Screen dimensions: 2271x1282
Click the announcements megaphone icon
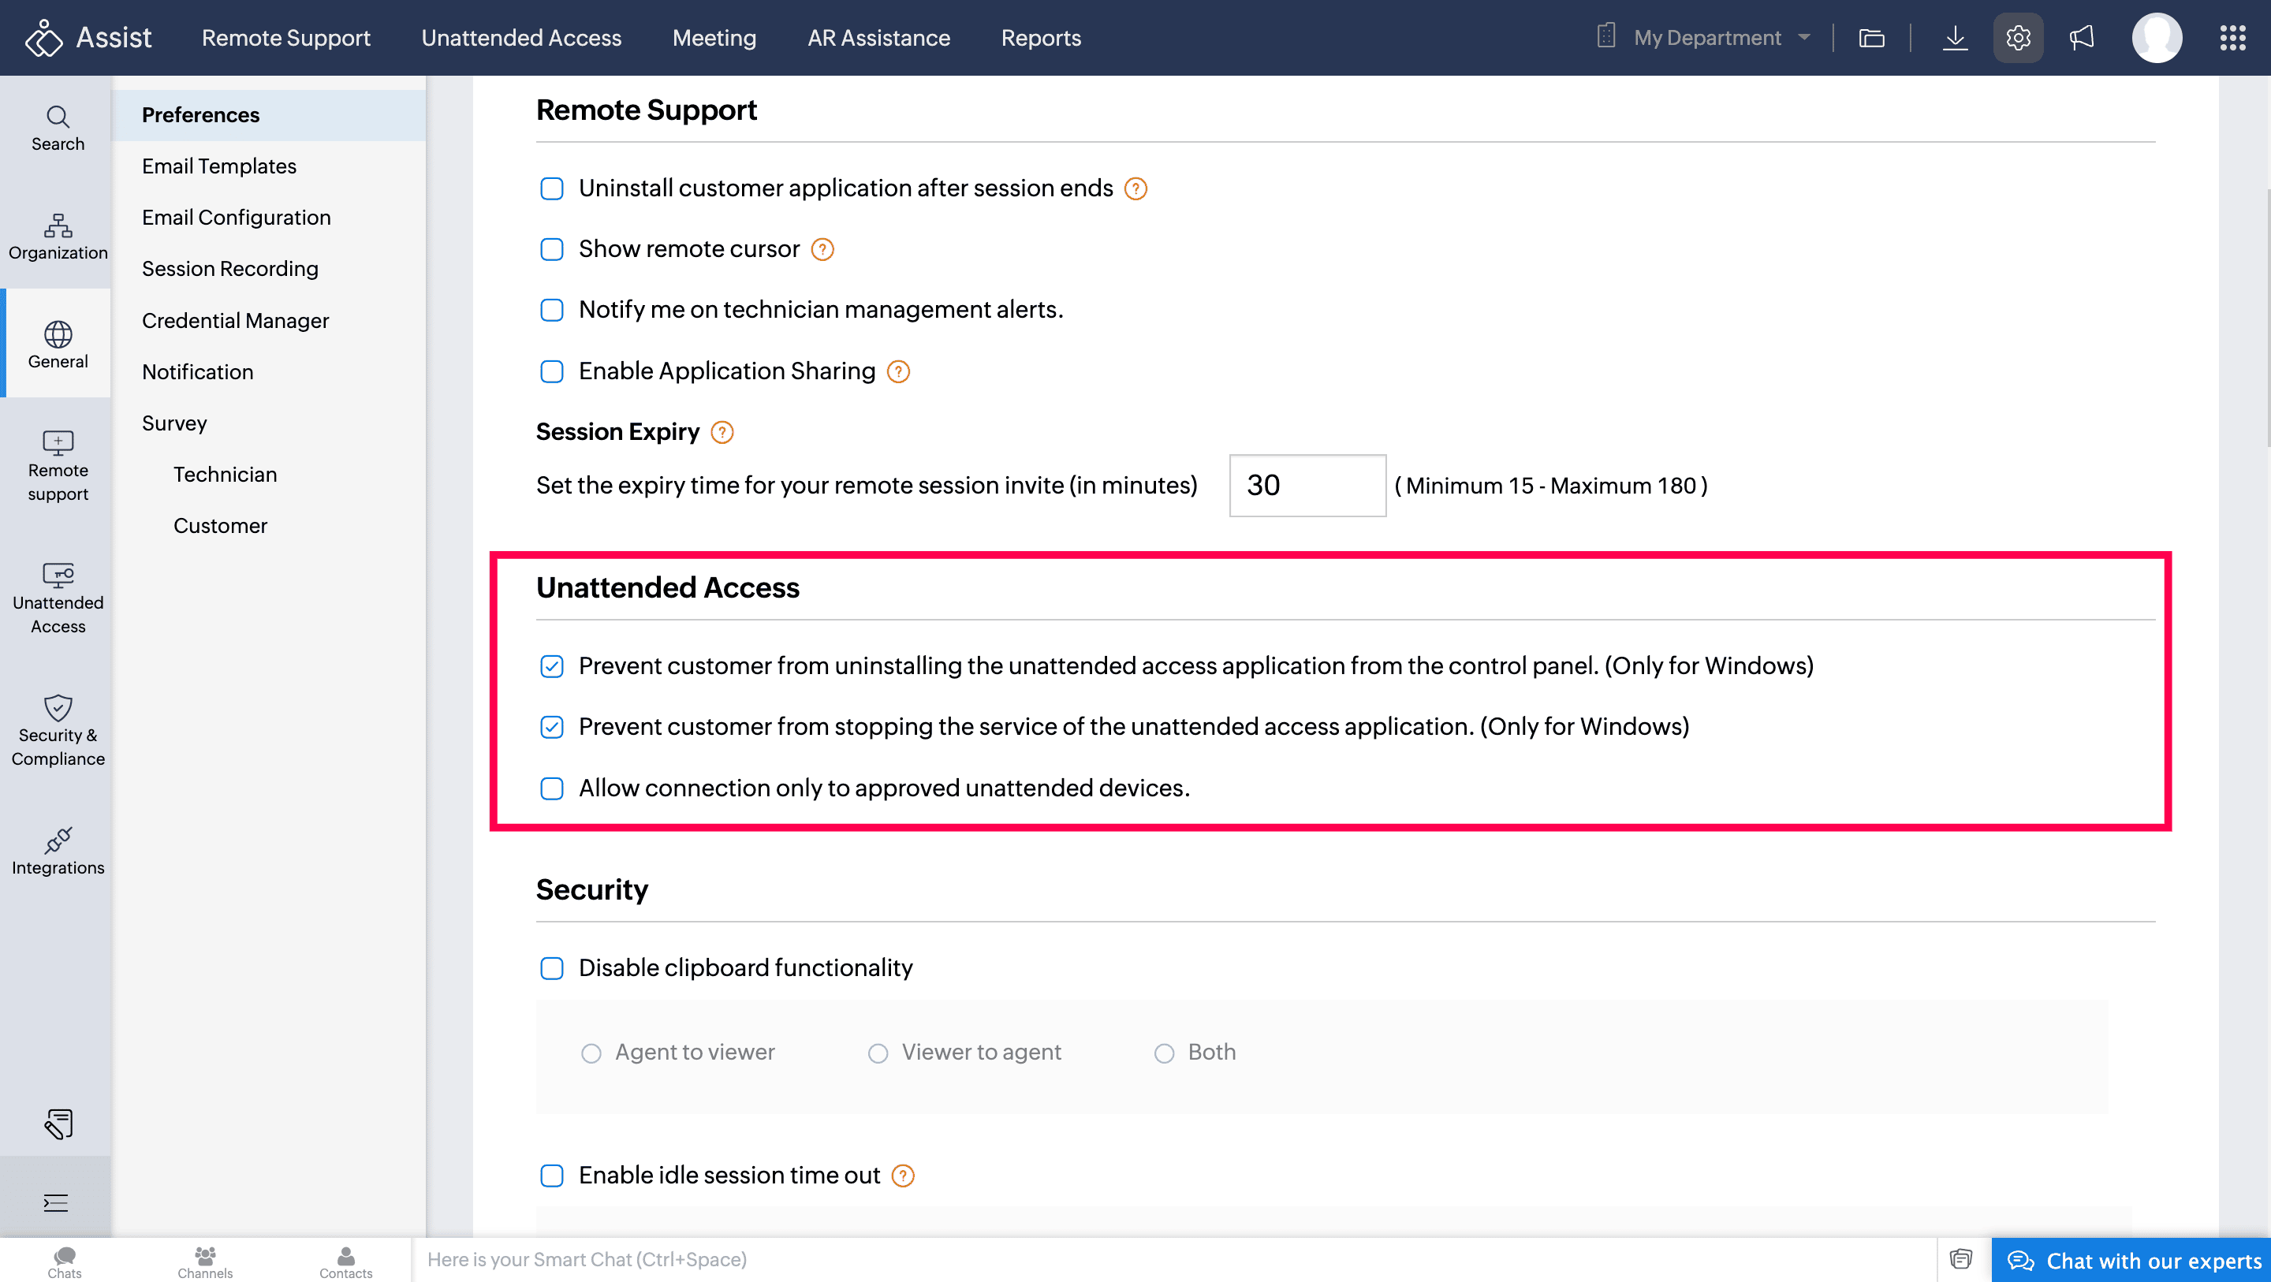click(x=2082, y=38)
